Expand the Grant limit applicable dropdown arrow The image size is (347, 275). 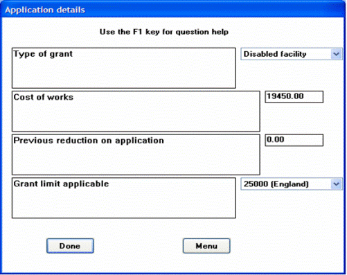336,184
